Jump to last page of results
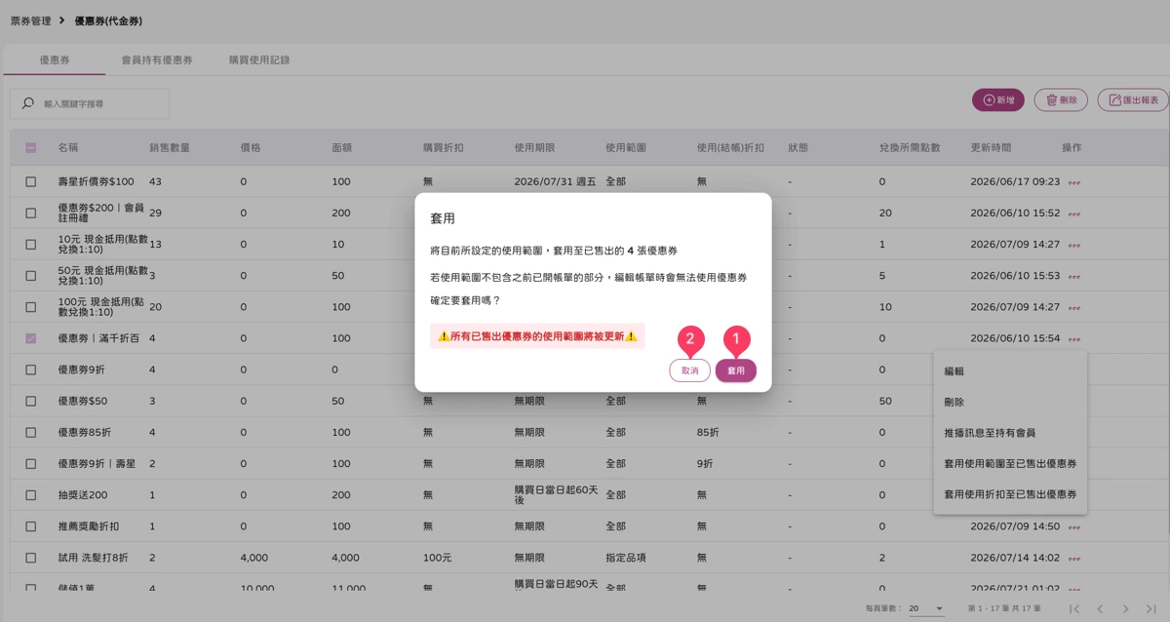Image resolution: width=1170 pixels, height=622 pixels. click(1150, 608)
